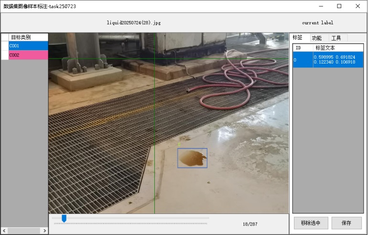Click the current label text
This screenshot has height=235, width=368.
click(x=317, y=23)
